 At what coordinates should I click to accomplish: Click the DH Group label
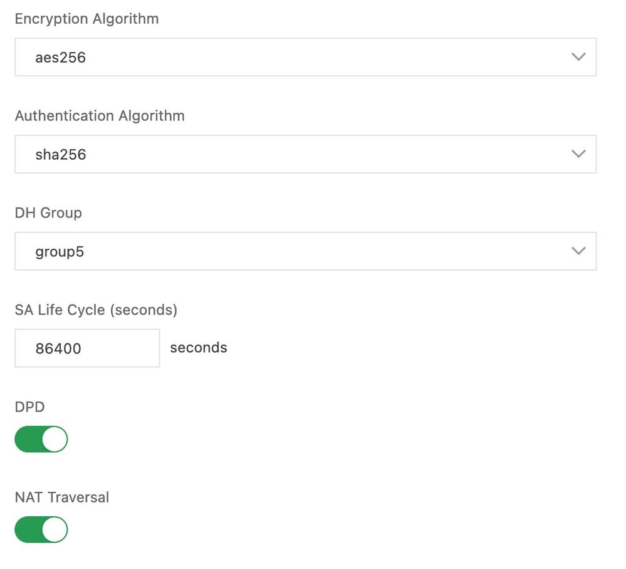(48, 213)
